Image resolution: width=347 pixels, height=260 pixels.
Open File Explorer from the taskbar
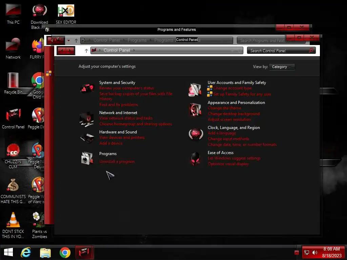pos(45,253)
